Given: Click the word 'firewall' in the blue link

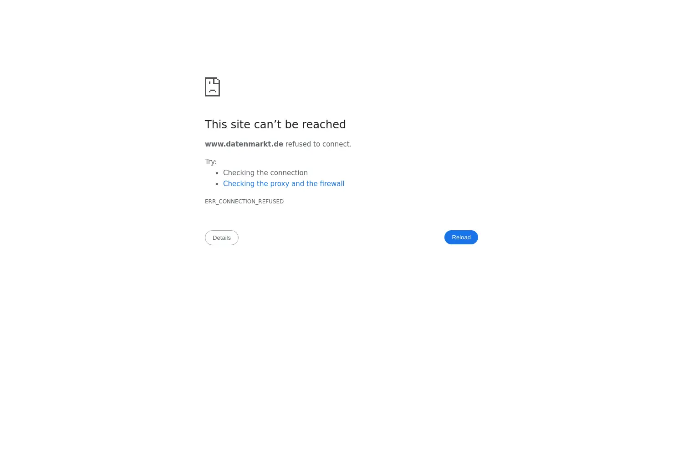Looking at the screenshot, I should [332, 184].
